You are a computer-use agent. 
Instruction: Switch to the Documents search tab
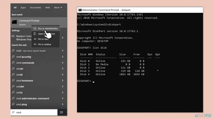click(x=35, y=8)
